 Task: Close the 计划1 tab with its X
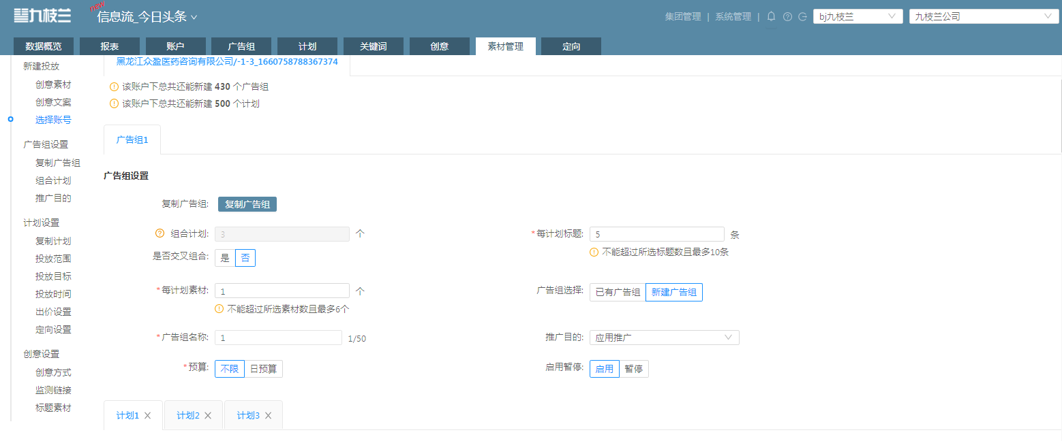click(x=147, y=415)
